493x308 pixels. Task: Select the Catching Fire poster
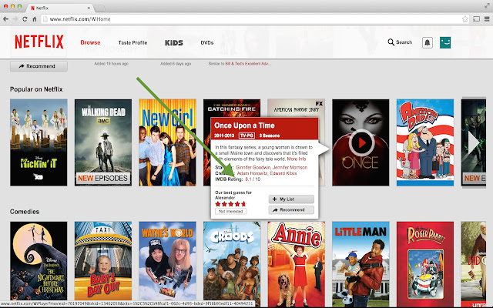(232, 109)
